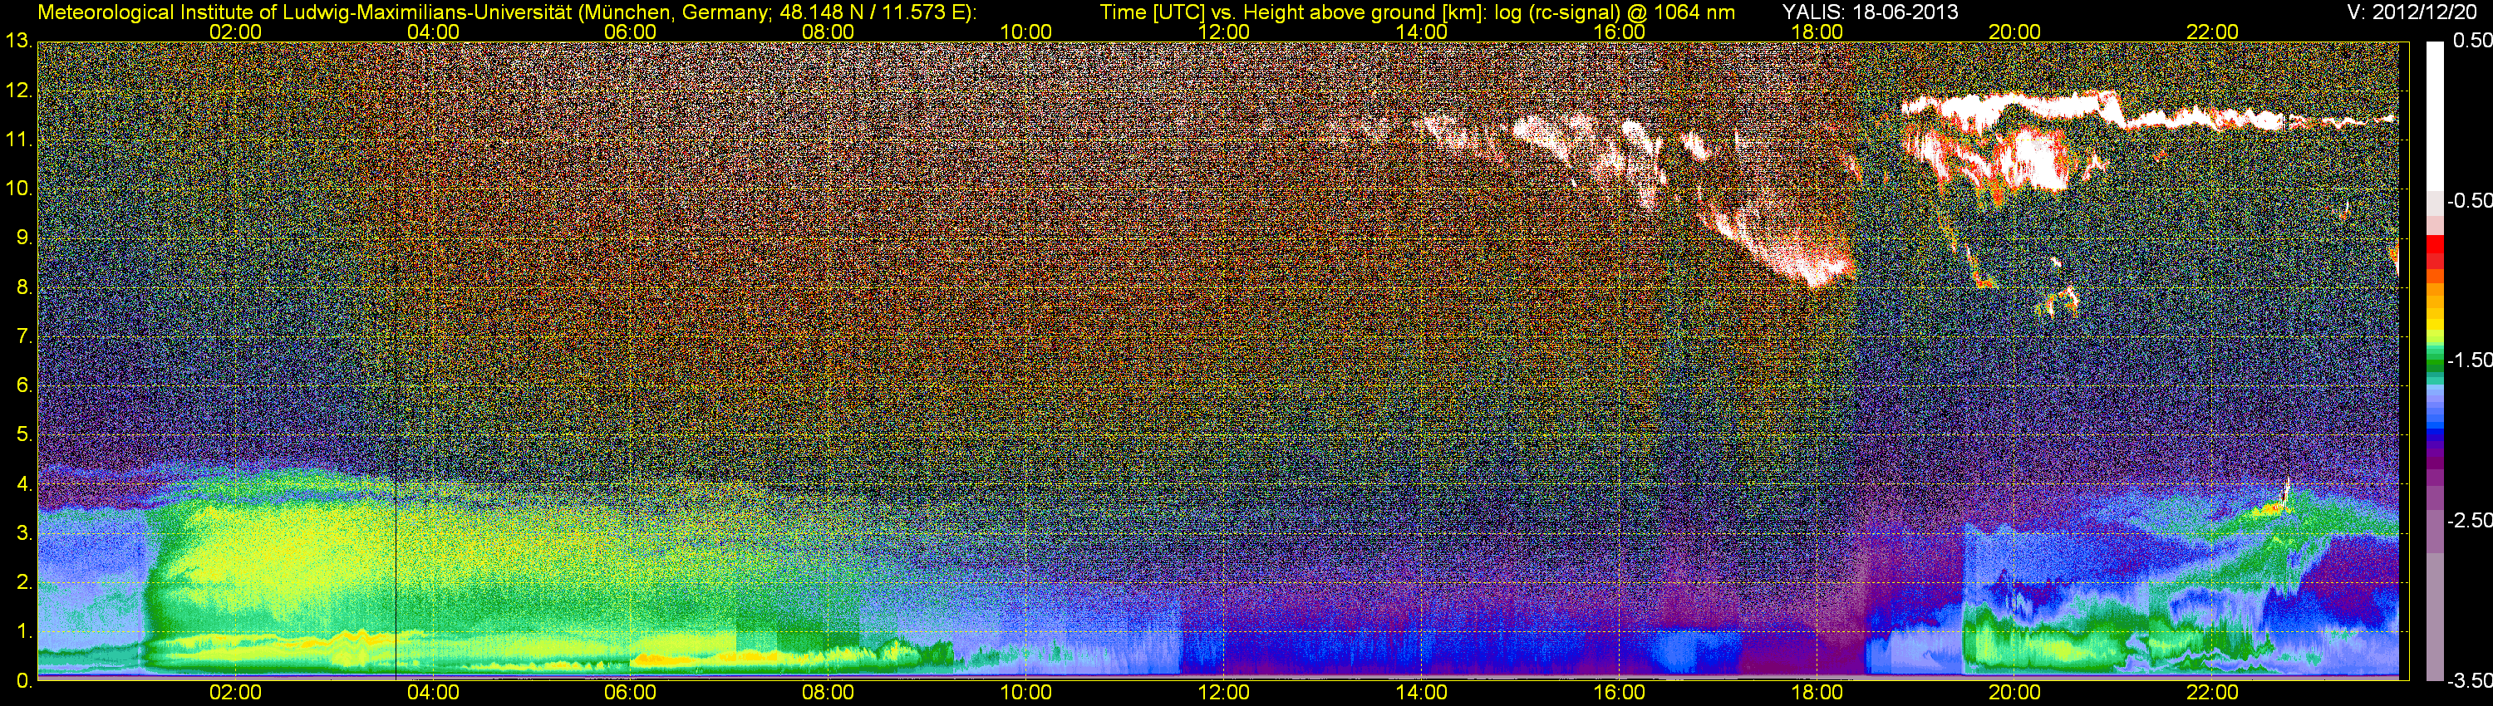Click the 18:00 label on the lower time axis

click(1817, 693)
